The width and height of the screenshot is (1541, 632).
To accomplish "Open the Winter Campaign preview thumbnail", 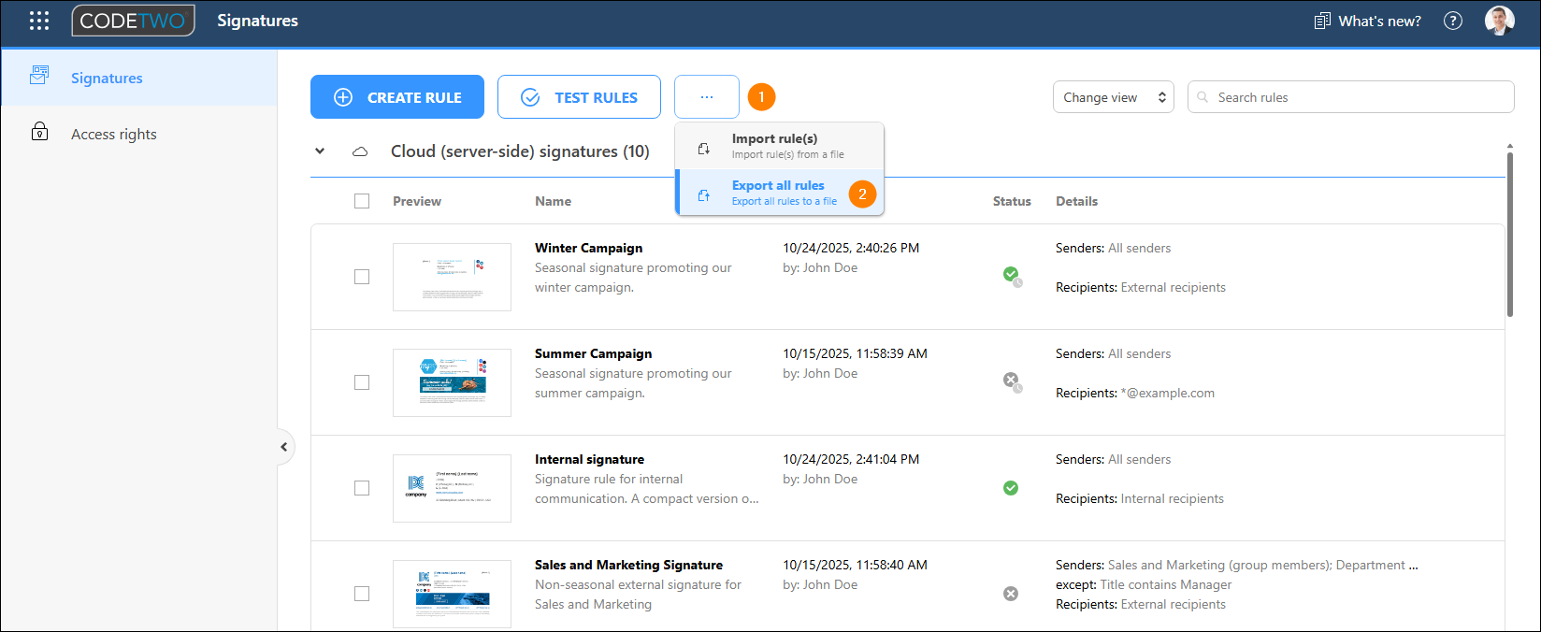I will pyautogui.click(x=452, y=277).
